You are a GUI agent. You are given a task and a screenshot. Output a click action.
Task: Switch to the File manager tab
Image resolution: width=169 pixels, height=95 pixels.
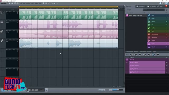[151, 6]
